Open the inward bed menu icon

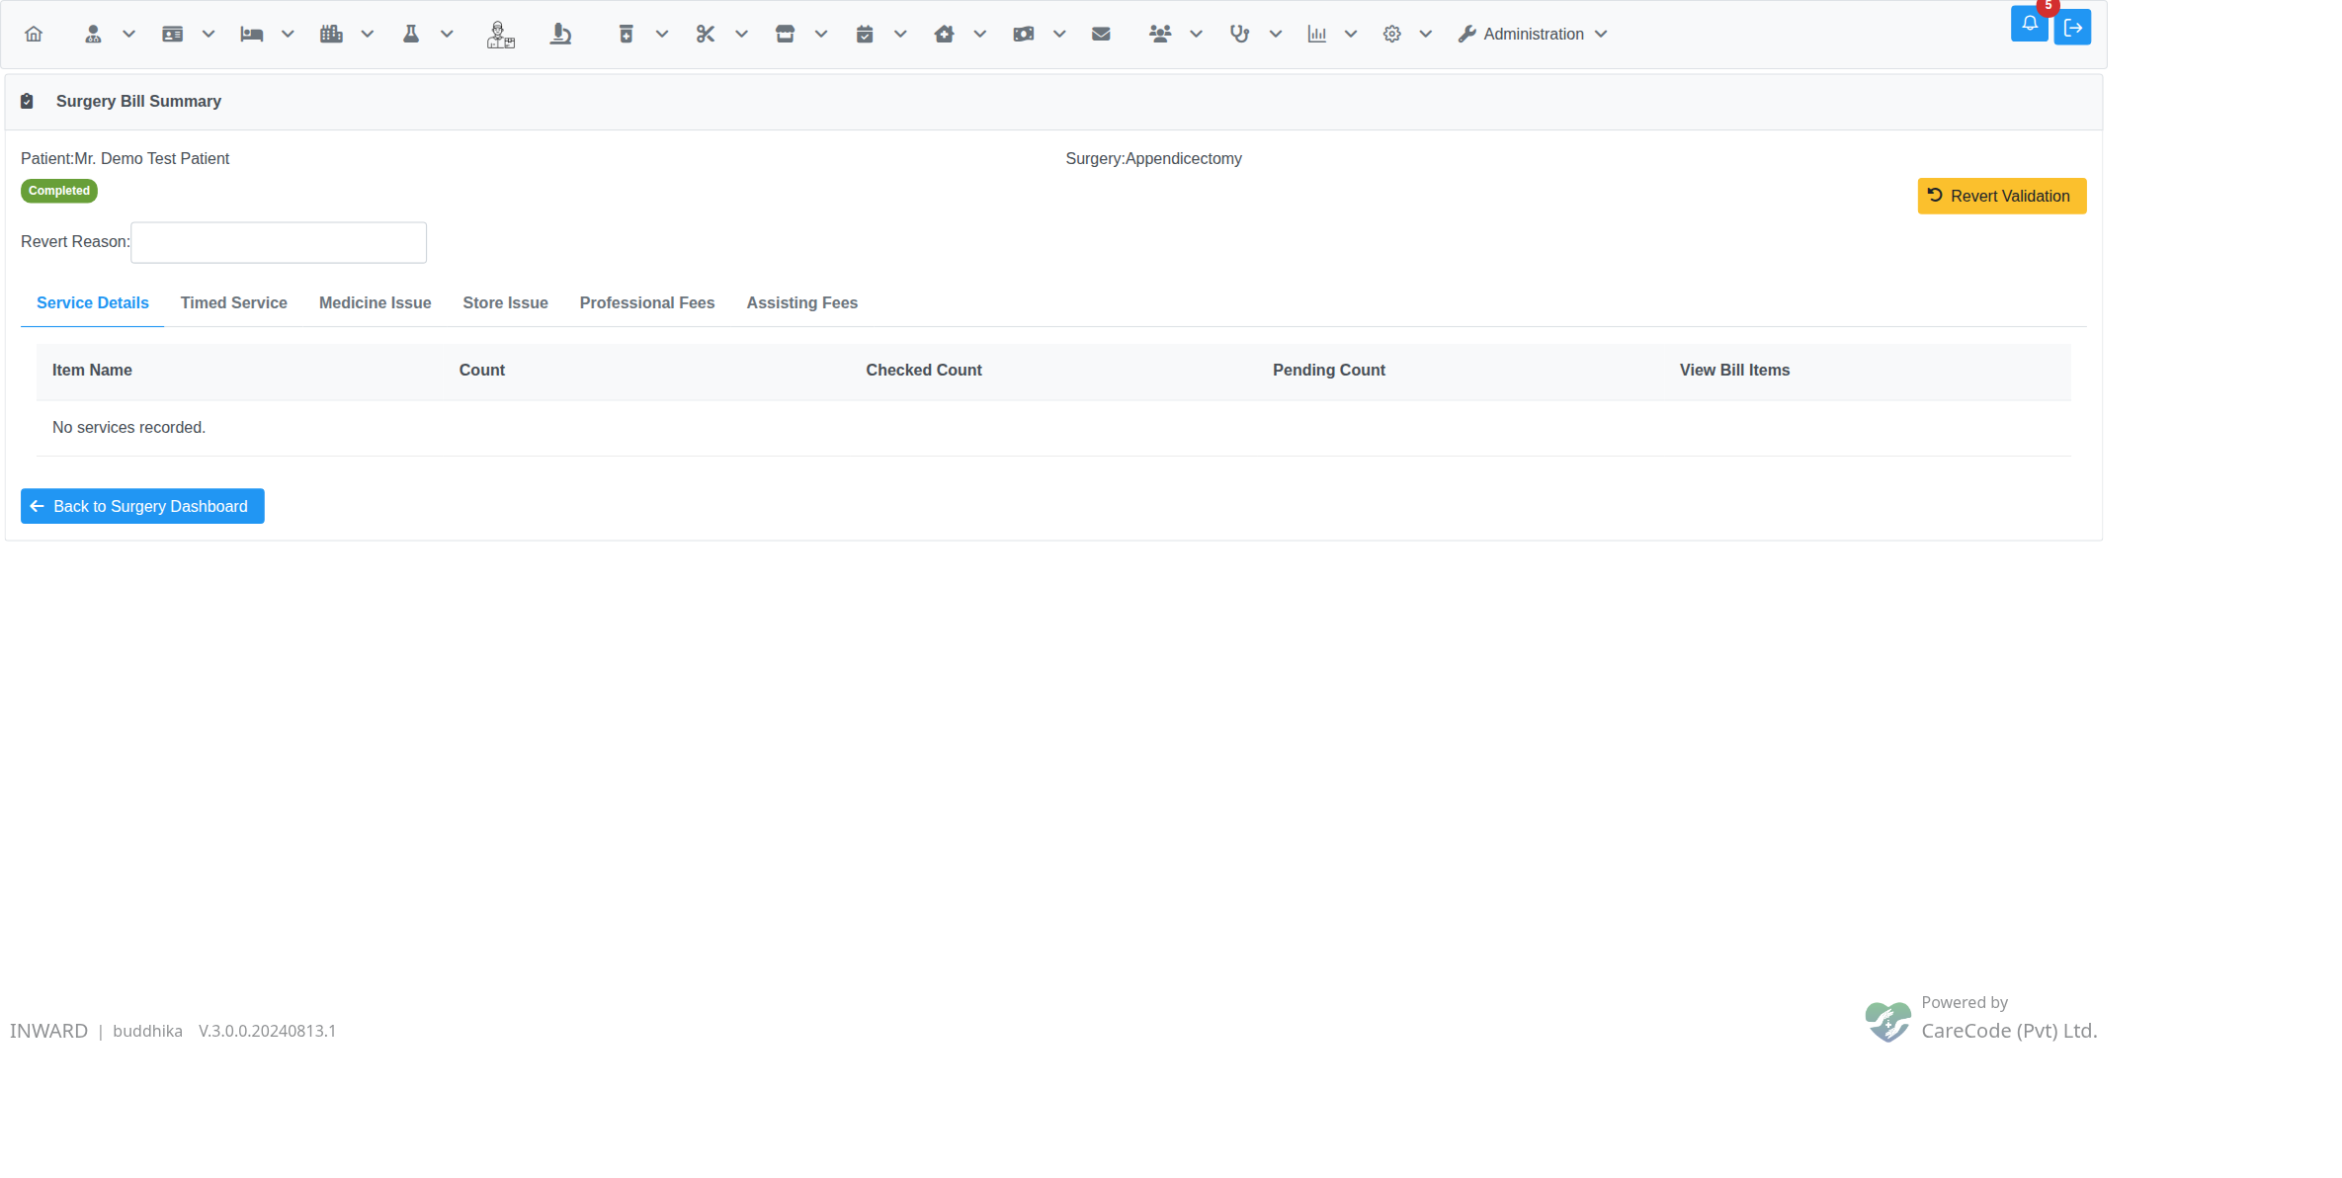click(252, 34)
